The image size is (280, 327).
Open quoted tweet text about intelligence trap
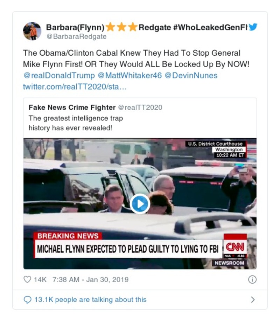(76, 123)
